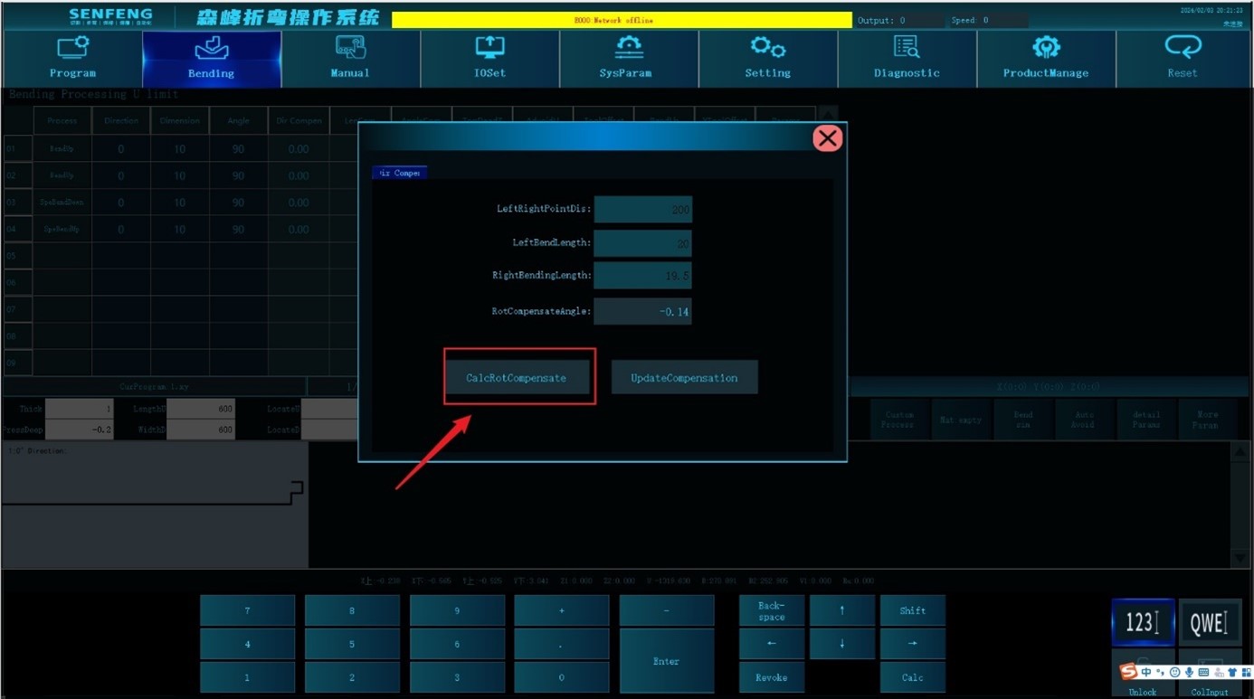Tap the 7 key on keypad
Screen dimensions: 1254x699
247,610
